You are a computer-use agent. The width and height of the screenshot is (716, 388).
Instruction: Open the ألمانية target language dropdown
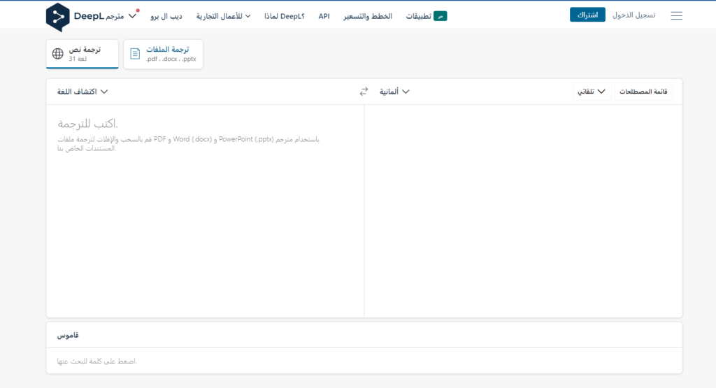point(394,92)
